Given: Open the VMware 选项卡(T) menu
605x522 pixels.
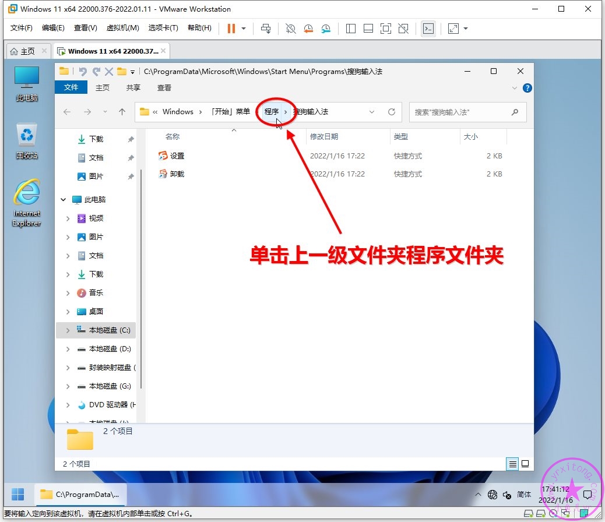Looking at the screenshot, I should [x=163, y=28].
